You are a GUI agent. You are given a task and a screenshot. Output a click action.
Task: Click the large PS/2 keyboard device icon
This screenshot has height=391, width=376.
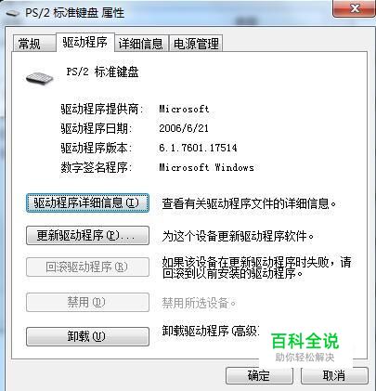click(39, 77)
